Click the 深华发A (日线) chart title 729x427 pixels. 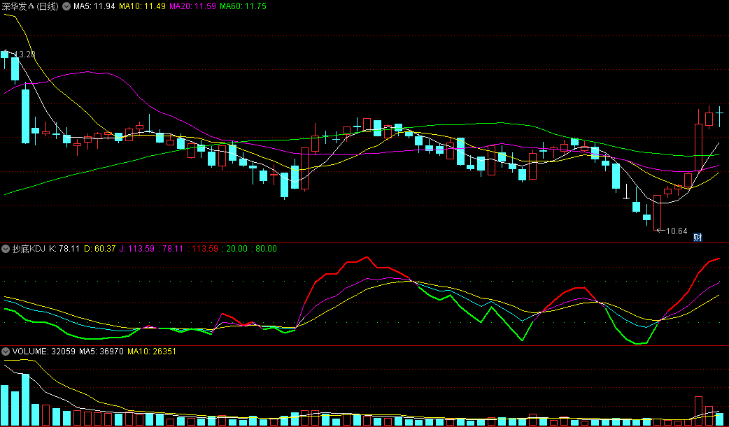(31, 6)
